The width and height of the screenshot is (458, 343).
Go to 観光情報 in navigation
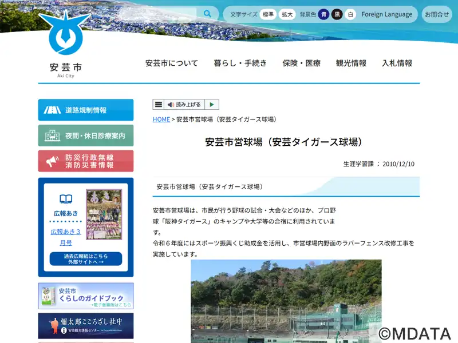point(351,63)
